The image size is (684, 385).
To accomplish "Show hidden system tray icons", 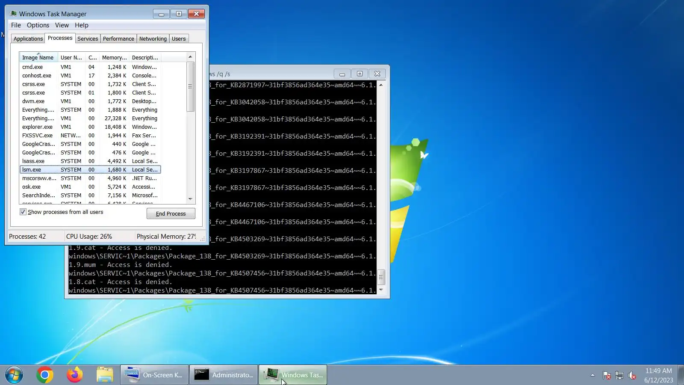I will click(593, 375).
